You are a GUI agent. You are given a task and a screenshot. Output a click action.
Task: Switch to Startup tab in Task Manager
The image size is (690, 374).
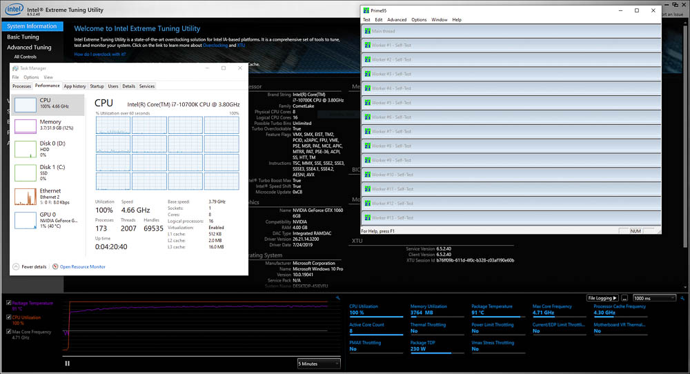point(97,86)
